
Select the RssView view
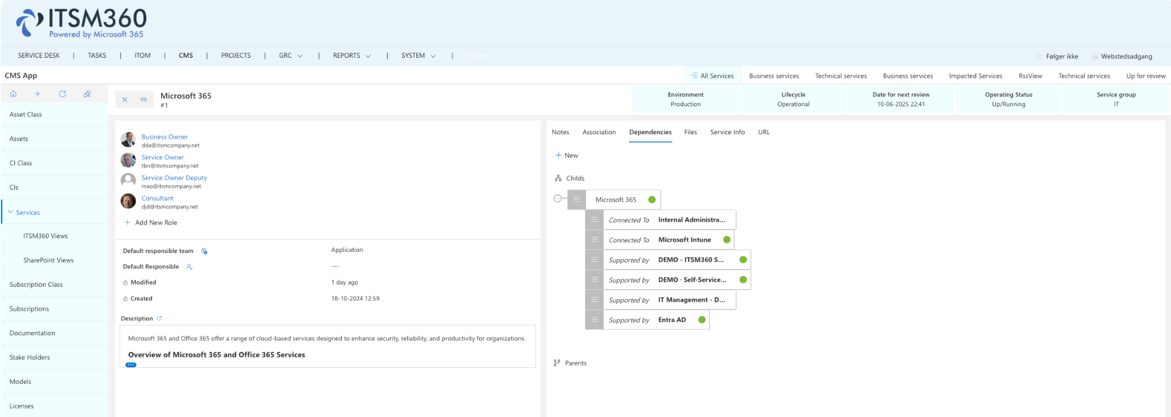(x=1030, y=76)
